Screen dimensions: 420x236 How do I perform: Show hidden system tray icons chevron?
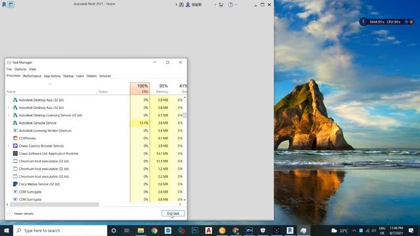(x=354, y=230)
